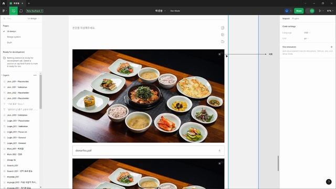Screen dimensions: 336x189
Task: Click the Present play icon
Action: coord(320,10)
